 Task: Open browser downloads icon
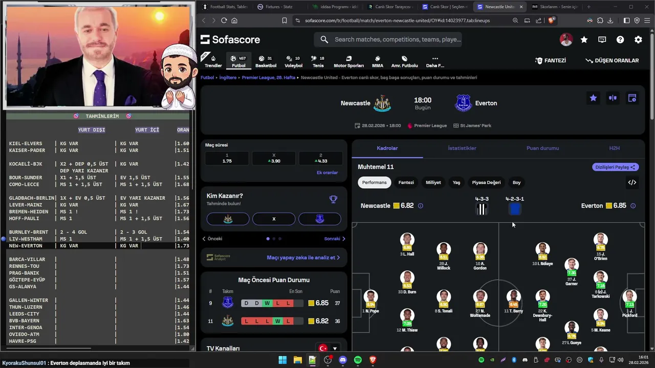[610, 20]
